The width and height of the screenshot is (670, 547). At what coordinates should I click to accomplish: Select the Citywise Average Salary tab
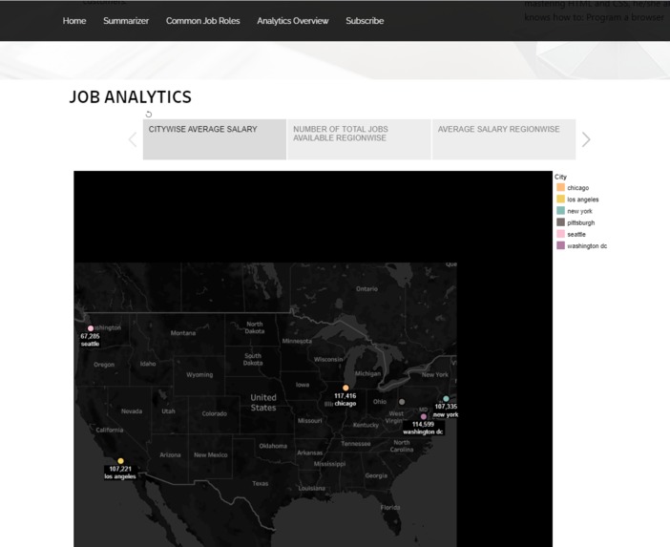pyautogui.click(x=215, y=139)
